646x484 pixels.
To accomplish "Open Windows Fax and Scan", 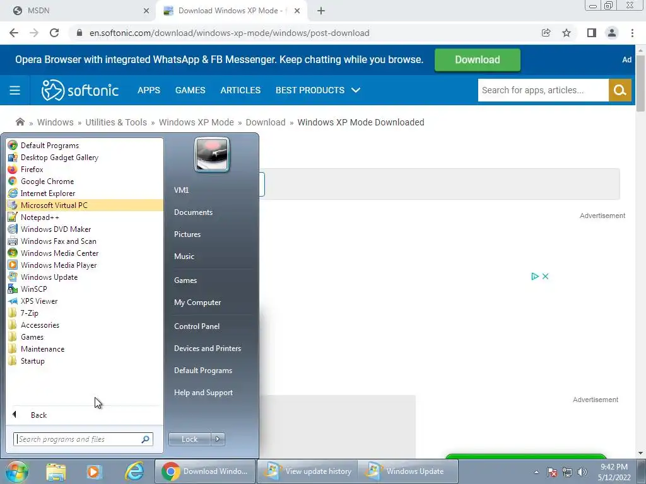I will pos(85,241).
